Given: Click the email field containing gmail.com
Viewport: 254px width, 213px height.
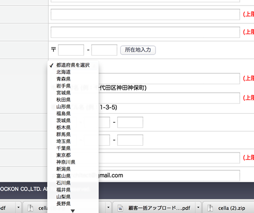Looking at the screenshot, I should tap(145, 176).
